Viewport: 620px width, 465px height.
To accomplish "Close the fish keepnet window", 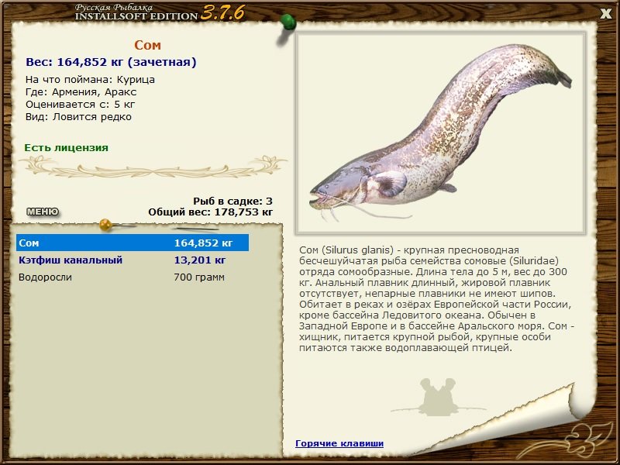I will pyautogui.click(x=606, y=14).
